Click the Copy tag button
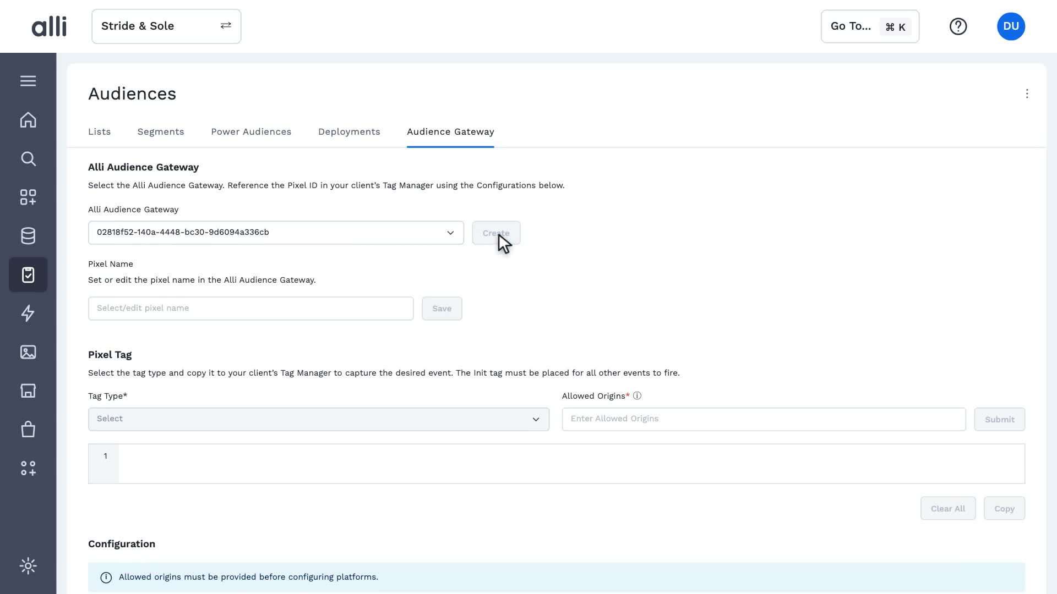Viewport: 1057px width, 594px height. click(x=1004, y=509)
